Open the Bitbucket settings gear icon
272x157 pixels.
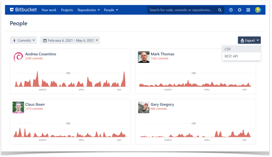click(x=240, y=10)
